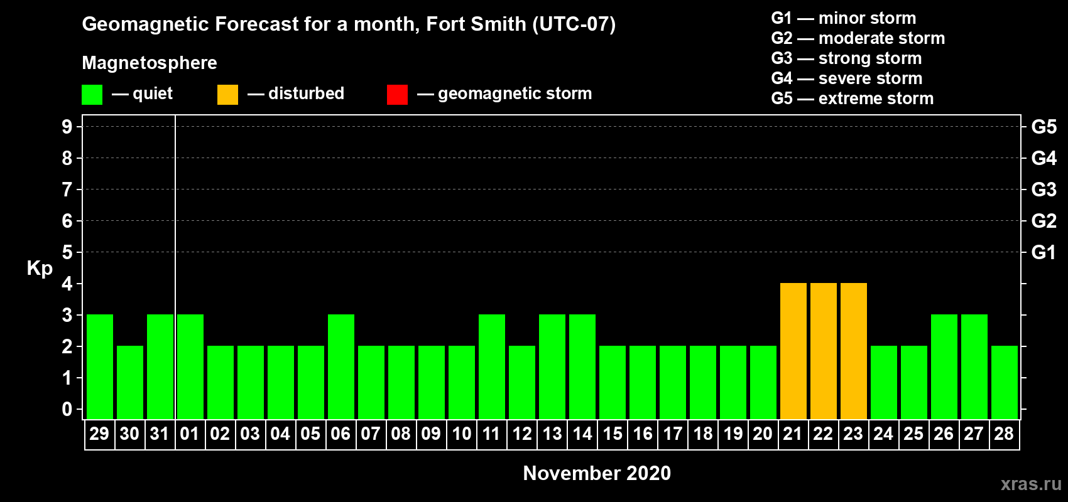
Task: Click the 'G2 — moderate storm' legend line
Action: coord(858,38)
